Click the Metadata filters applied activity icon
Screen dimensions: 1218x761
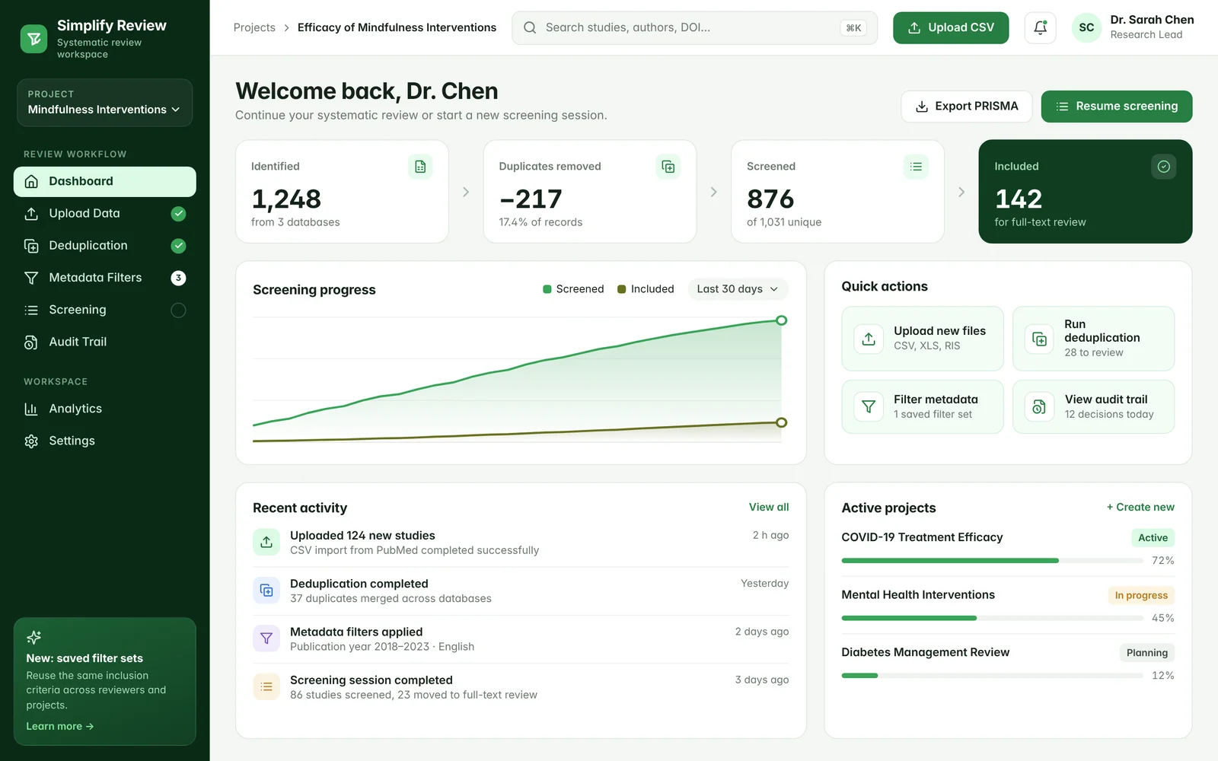(266, 638)
